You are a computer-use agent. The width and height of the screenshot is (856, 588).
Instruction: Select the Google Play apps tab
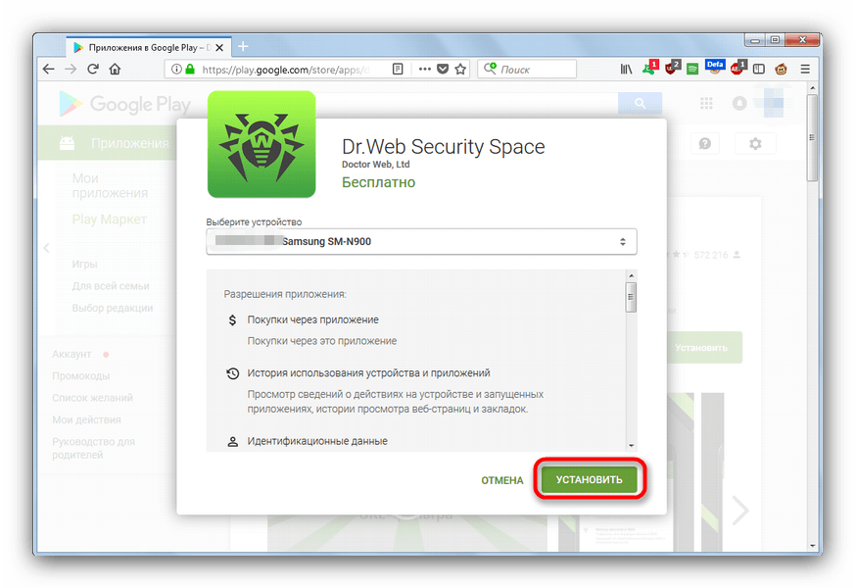tap(149, 47)
